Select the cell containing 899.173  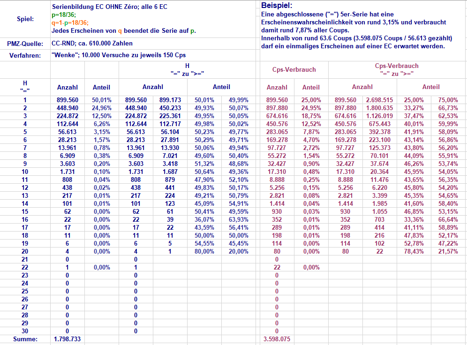(170, 100)
